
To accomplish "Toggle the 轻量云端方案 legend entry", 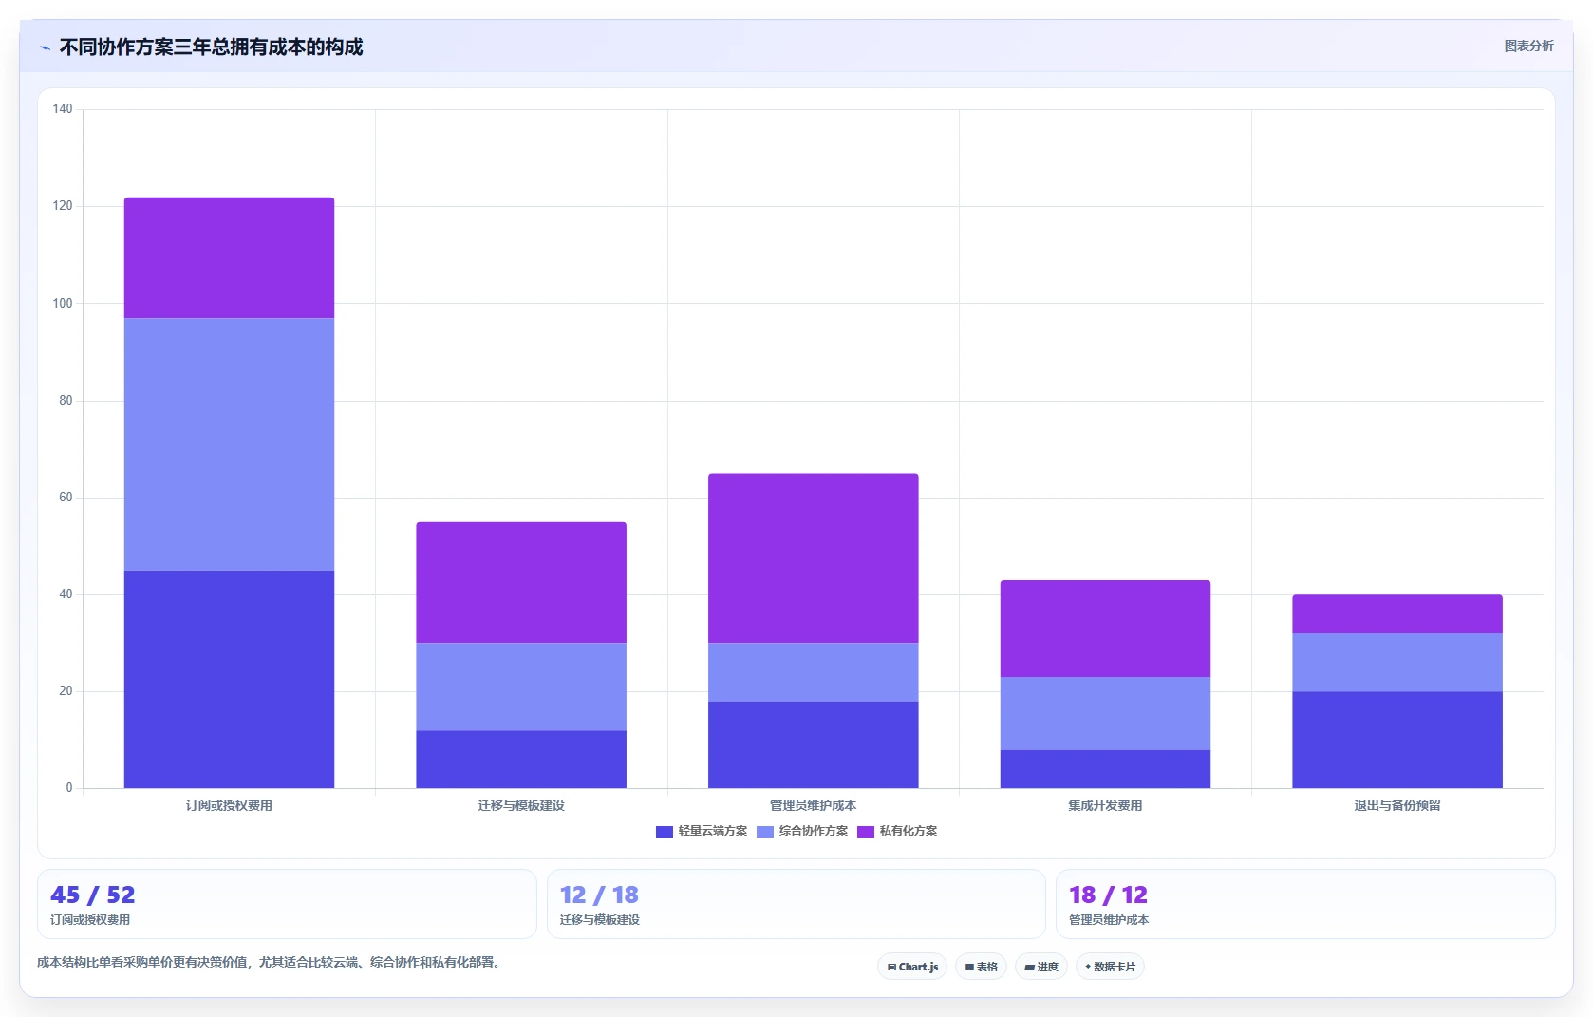I will pos(702,831).
